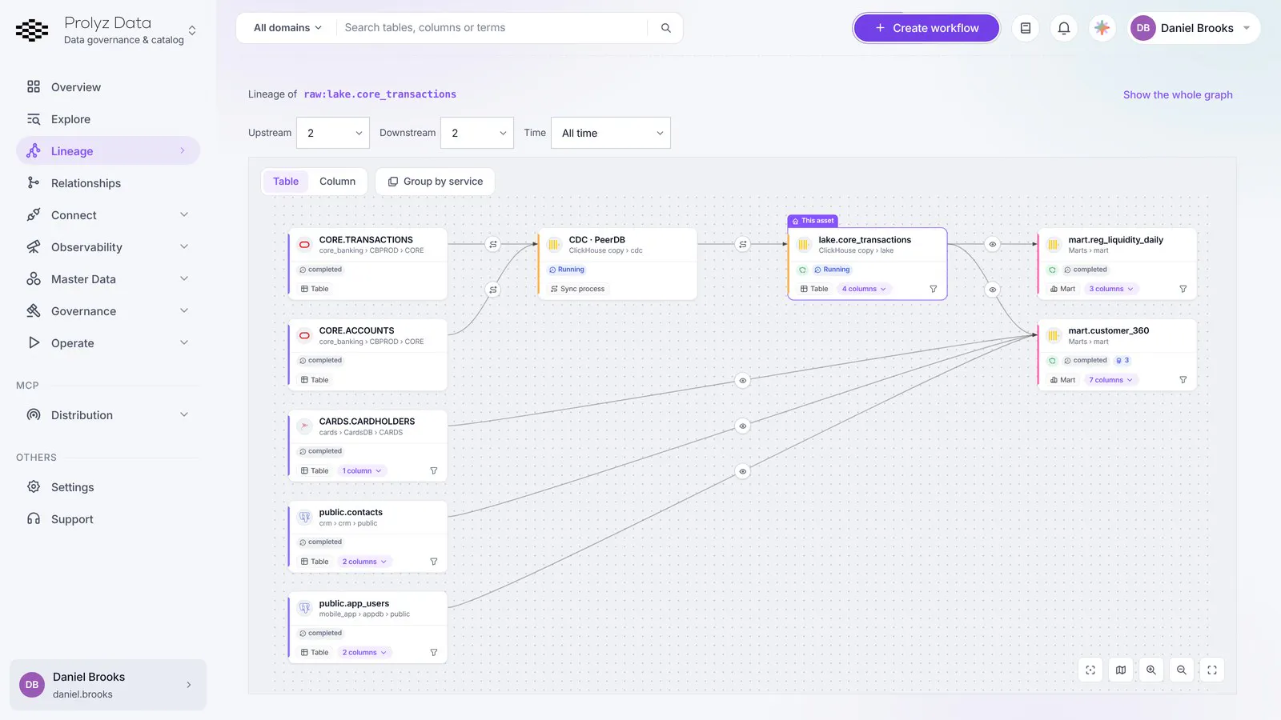Toggle Group by service
1281x720 pixels.
coord(435,182)
